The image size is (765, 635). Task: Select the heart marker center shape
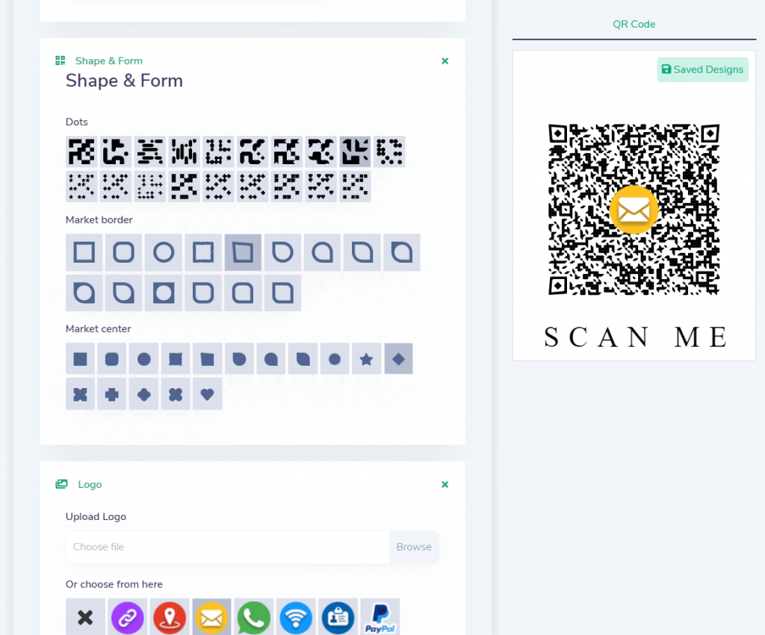(208, 394)
